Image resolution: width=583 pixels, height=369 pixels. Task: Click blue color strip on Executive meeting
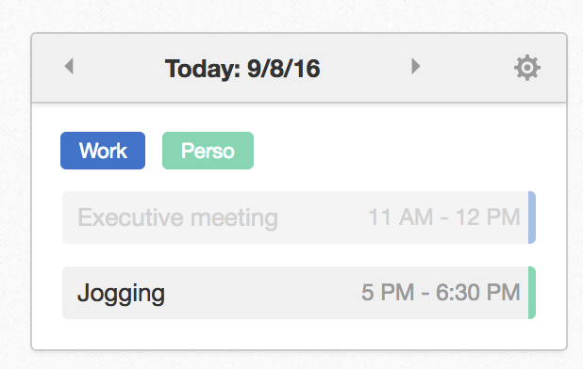click(532, 217)
